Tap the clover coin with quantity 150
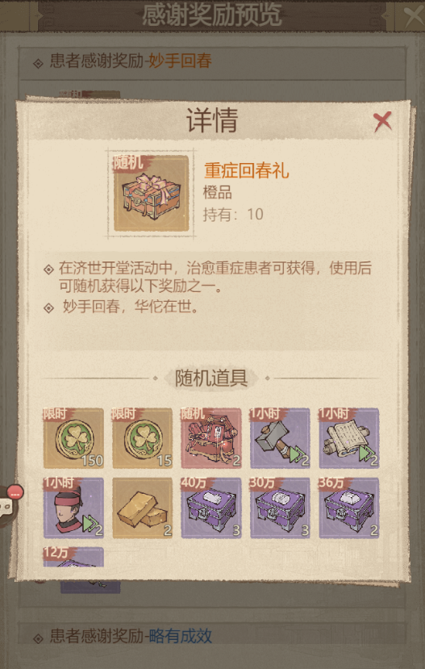425x669 pixels. click(73, 438)
